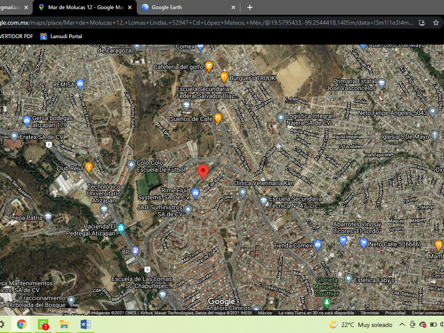Select the Cafetería del golfo cafe marker

[209, 66]
